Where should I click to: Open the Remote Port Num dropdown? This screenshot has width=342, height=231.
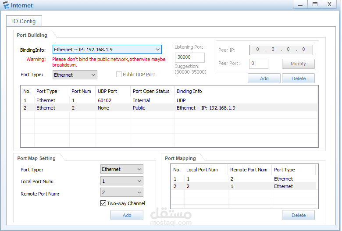pyautogui.click(x=122, y=192)
